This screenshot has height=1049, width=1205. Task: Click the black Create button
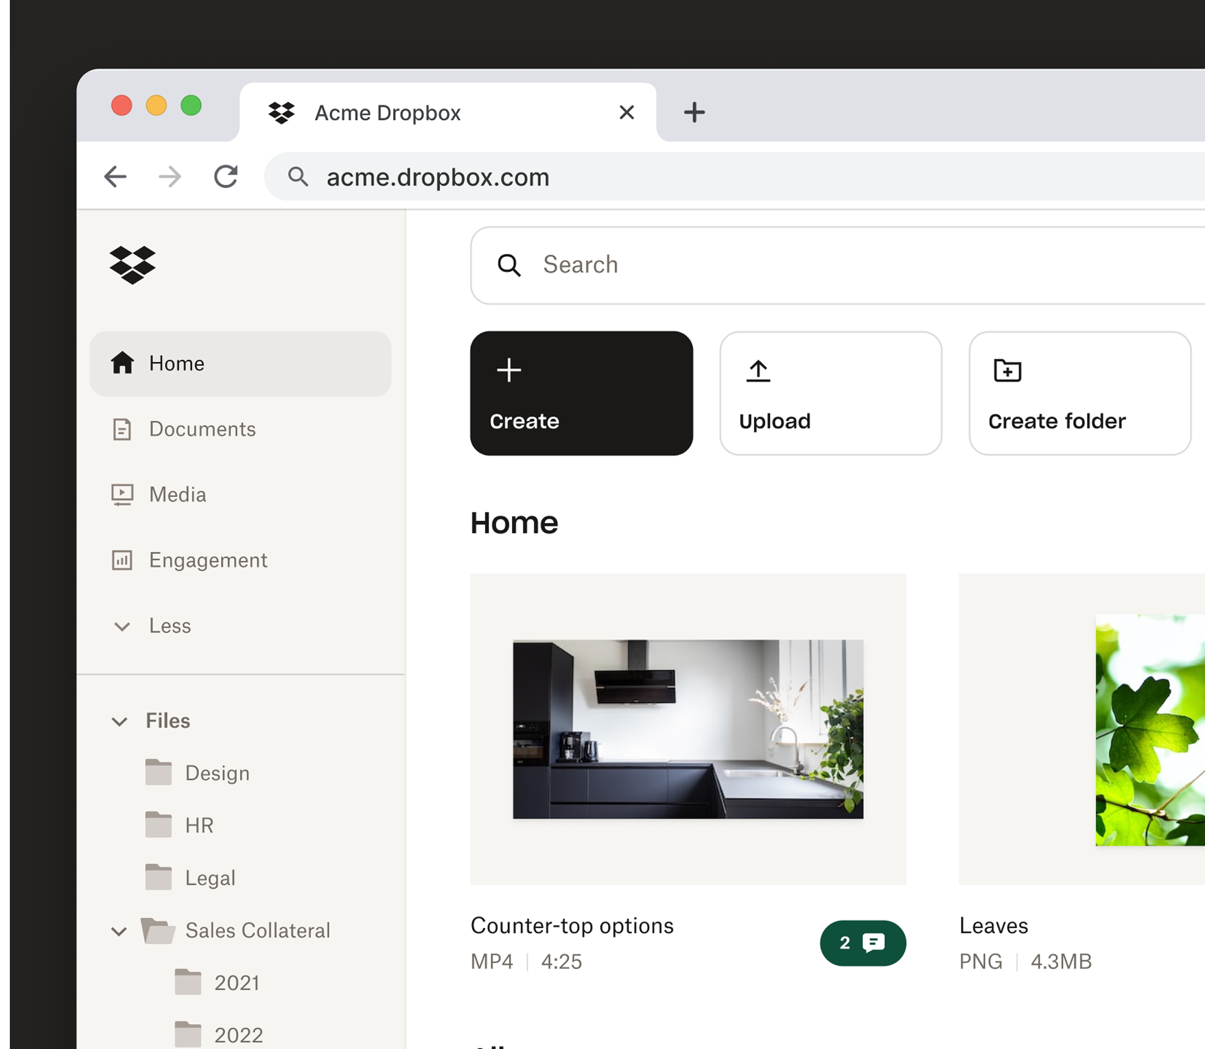point(581,393)
